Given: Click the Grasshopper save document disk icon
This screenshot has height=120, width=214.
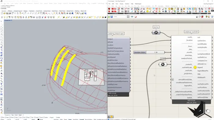Looking at the screenshot, I should coord(112,17).
